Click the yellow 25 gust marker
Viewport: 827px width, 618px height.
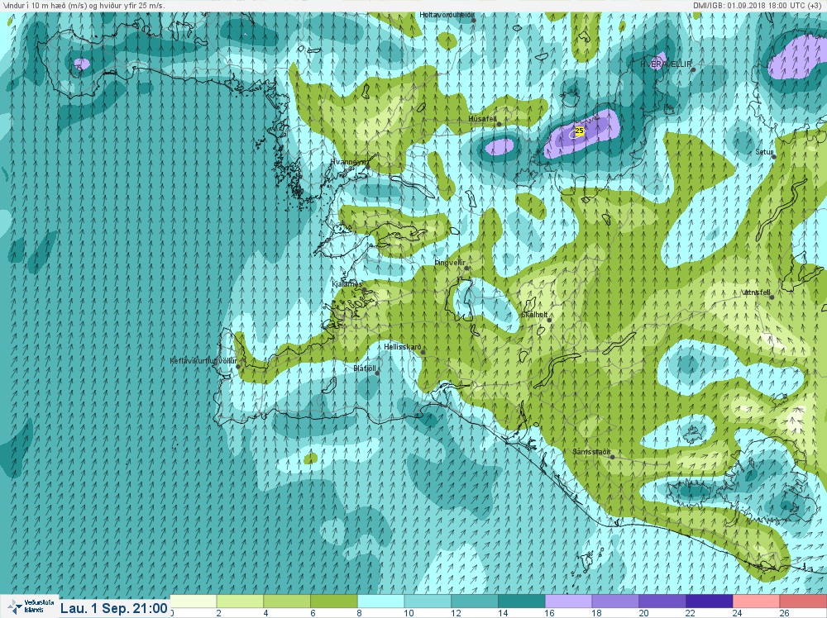click(x=579, y=131)
